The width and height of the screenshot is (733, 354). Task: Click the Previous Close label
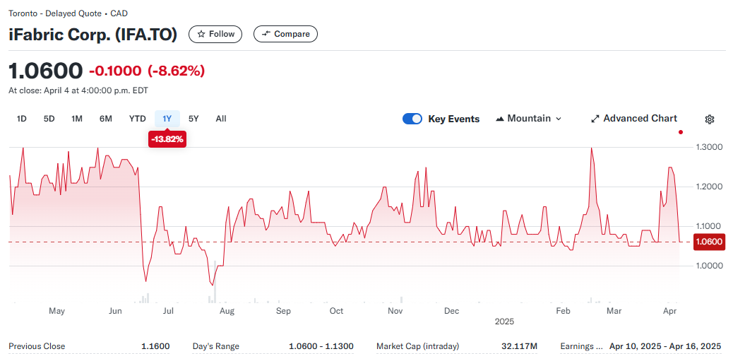(37, 346)
